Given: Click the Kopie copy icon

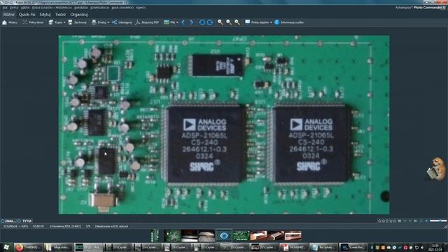Looking at the screenshot, I should [x=51, y=22].
